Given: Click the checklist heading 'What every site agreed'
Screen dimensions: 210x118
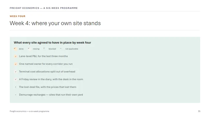Looking at the screenshot, I should click(x=52, y=43).
